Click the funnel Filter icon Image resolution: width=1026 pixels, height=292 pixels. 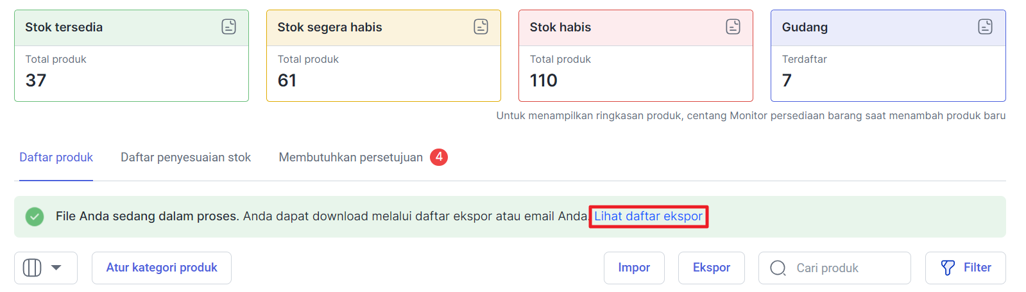coord(948,268)
